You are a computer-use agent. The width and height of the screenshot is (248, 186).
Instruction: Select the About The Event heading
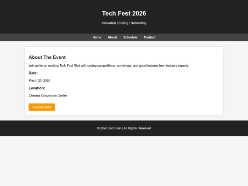click(x=47, y=57)
